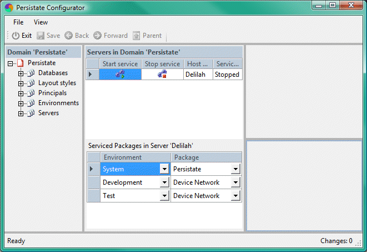Expand the Servers tree node

click(21, 113)
